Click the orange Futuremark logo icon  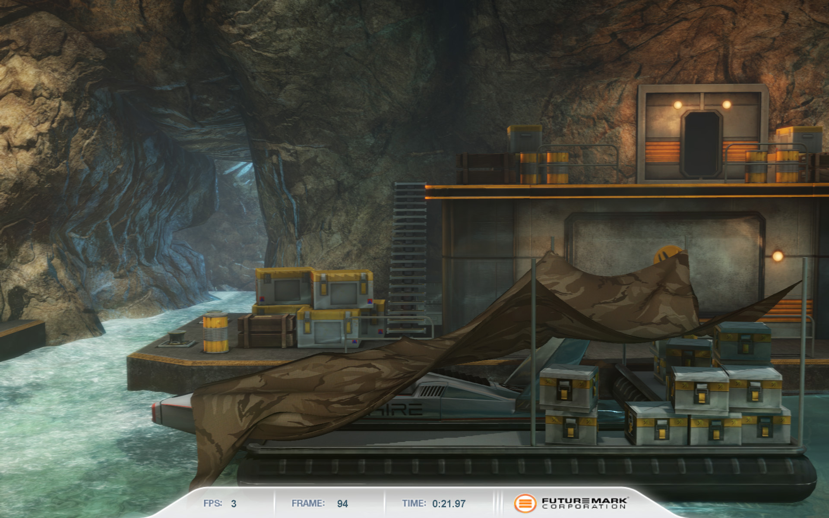[525, 503]
